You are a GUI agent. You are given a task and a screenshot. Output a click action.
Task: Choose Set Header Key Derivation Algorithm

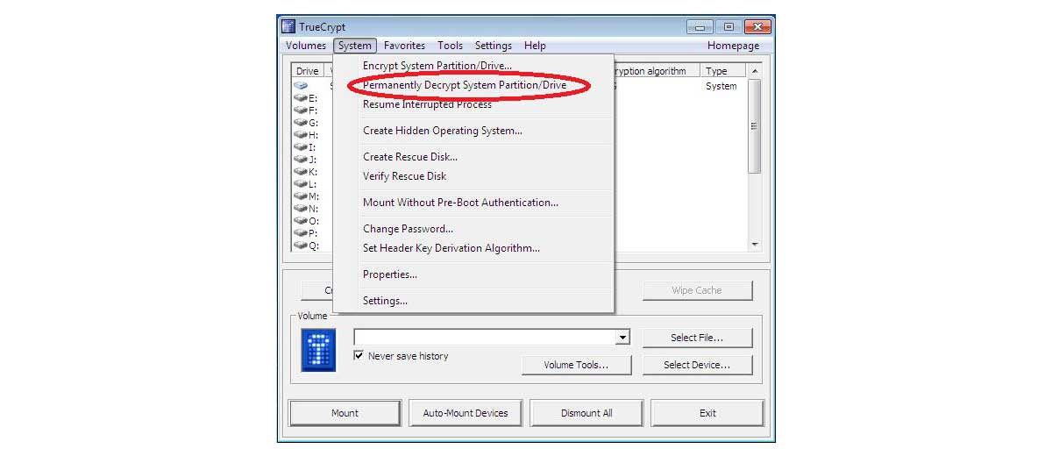coord(451,248)
